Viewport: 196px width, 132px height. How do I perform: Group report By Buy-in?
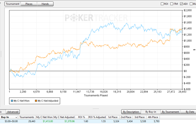click(x=151, y=112)
